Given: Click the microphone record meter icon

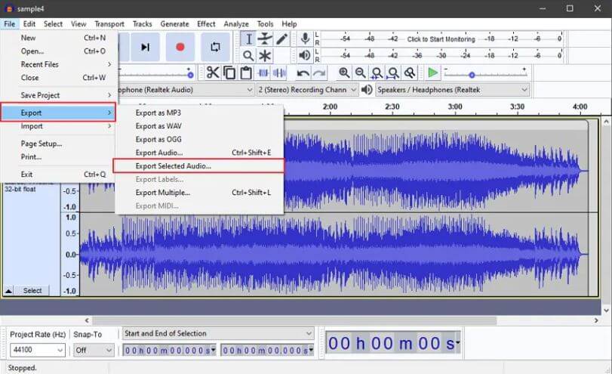Looking at the screenshot, I should (305, 39).
